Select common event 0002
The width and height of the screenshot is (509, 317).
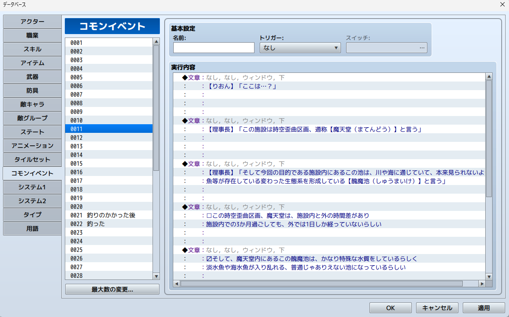[109, 51]
